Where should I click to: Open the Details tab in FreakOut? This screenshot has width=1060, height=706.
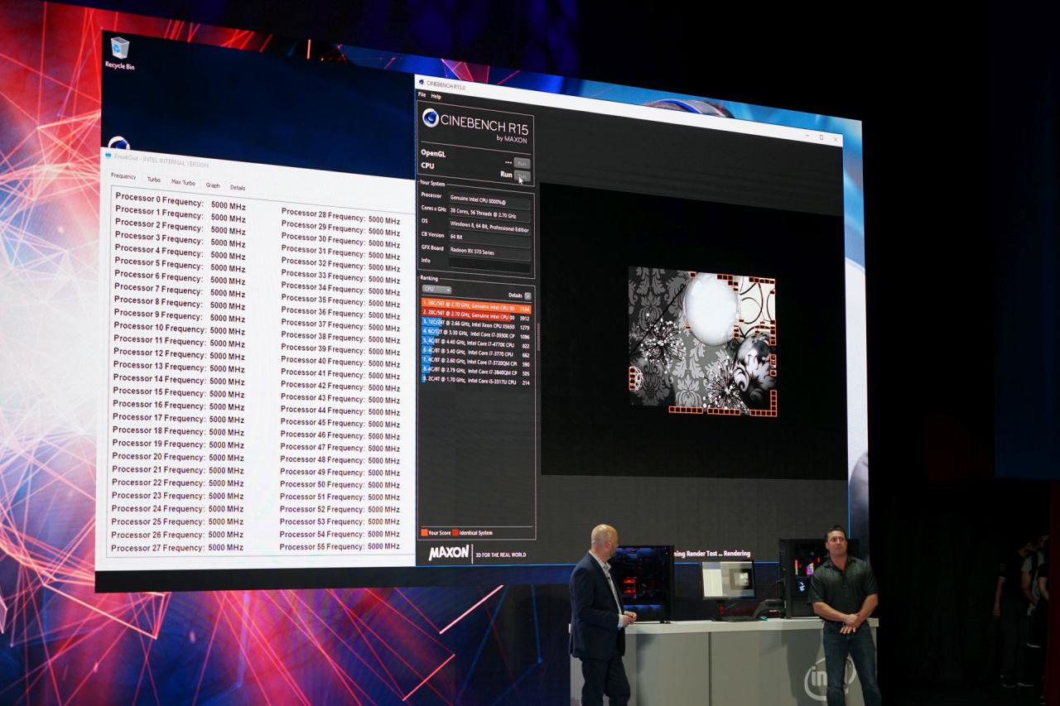pyautogui.click(x=238, y=188)
